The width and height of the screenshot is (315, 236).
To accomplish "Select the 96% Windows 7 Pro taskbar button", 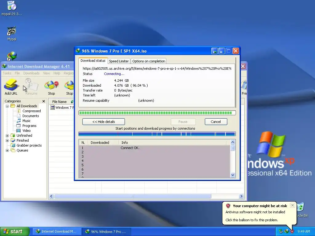I will point(106,232).
